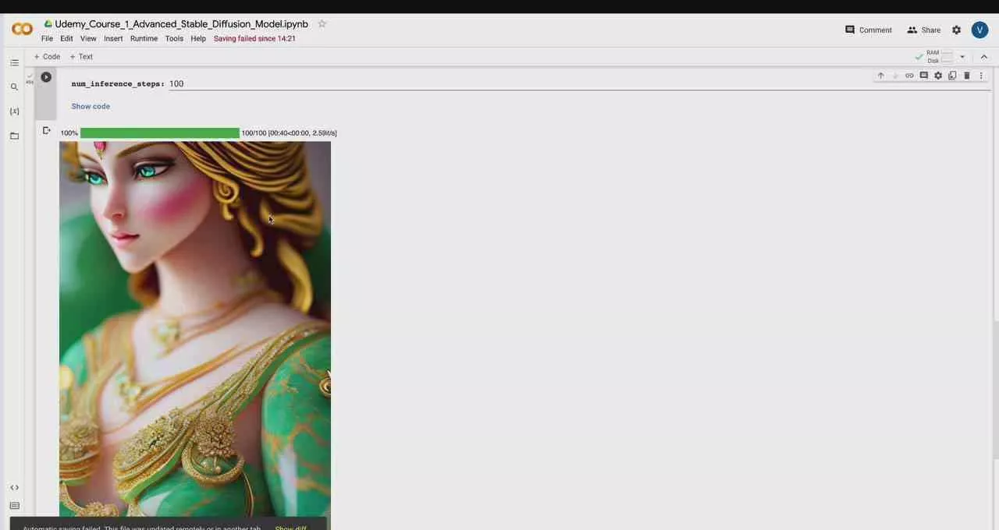Open more cell actions three-dot menu
The image size is (999, 530).
point(981,76)
